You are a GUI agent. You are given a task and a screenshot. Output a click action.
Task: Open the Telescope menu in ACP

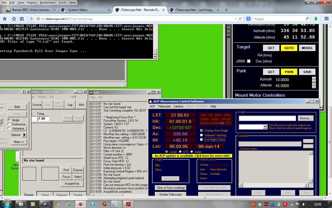click(164, 106)
